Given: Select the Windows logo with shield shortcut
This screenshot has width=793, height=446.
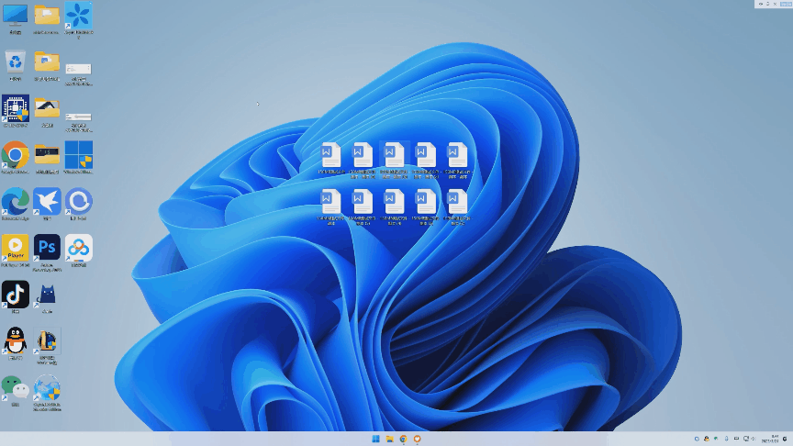Looking at the screenshot, I should 78,155.
